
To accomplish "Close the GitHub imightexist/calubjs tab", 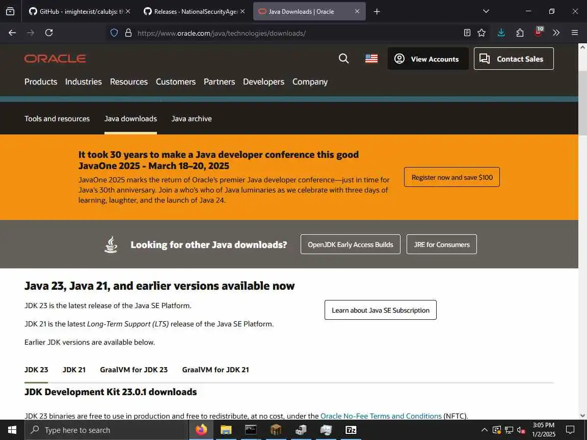I will tap(128, 12).
